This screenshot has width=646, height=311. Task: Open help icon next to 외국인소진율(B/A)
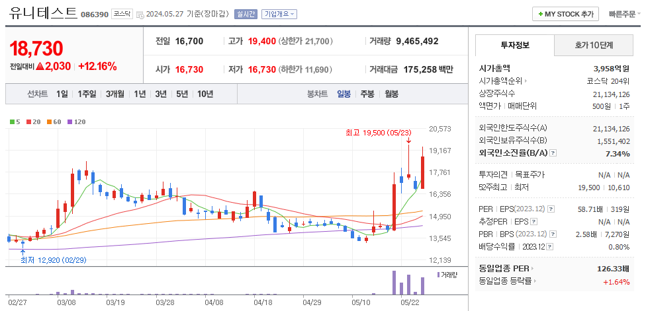[553, 153]
